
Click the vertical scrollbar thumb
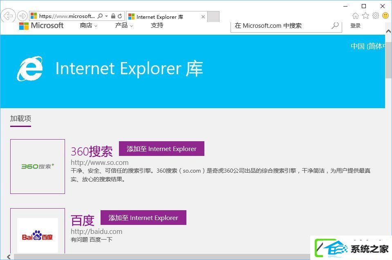[388, 60]
